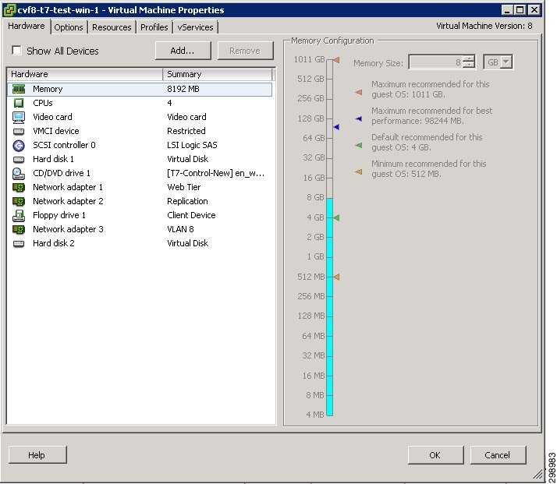Switch to the Hardware tab
Image resolution: width=557 pixels, height=484 pixels.
click(x=26, y=26)
